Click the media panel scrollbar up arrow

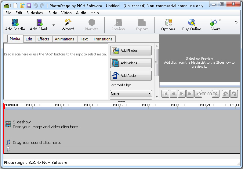pyautogui.click(x=157, y=46)
